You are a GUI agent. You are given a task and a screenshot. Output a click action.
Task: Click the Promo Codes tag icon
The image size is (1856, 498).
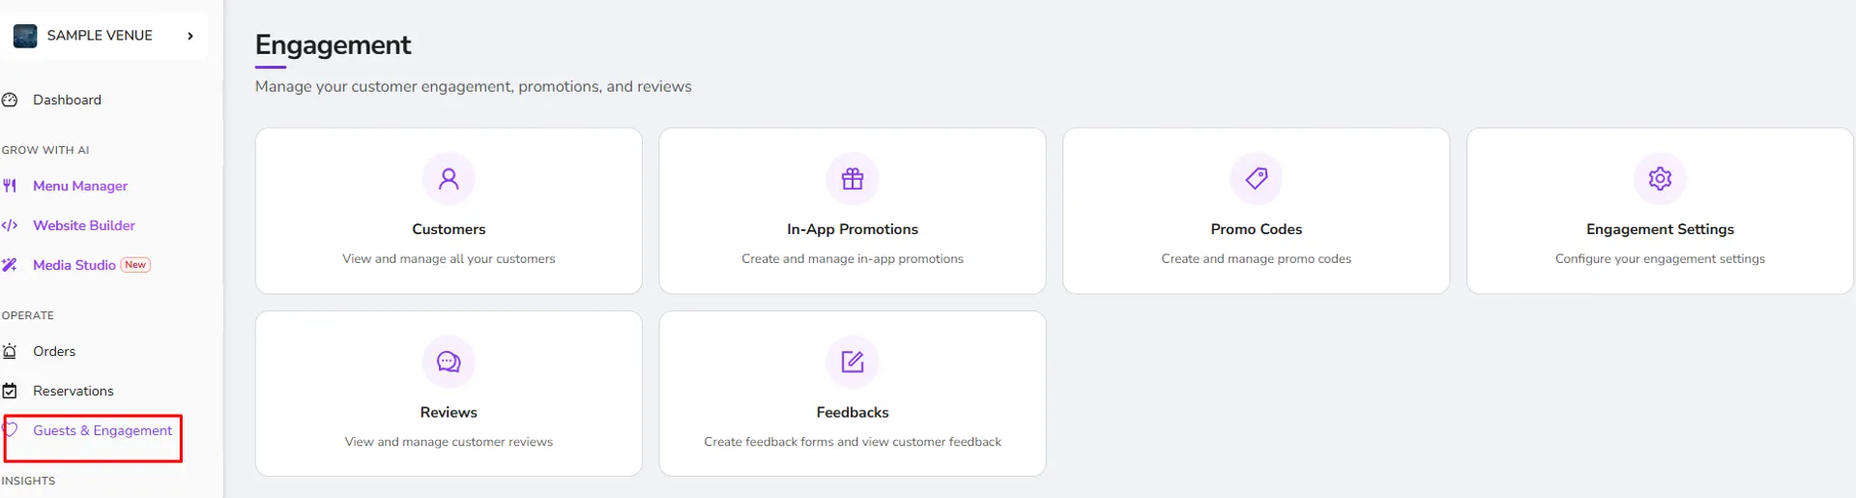coord(1257,178)
